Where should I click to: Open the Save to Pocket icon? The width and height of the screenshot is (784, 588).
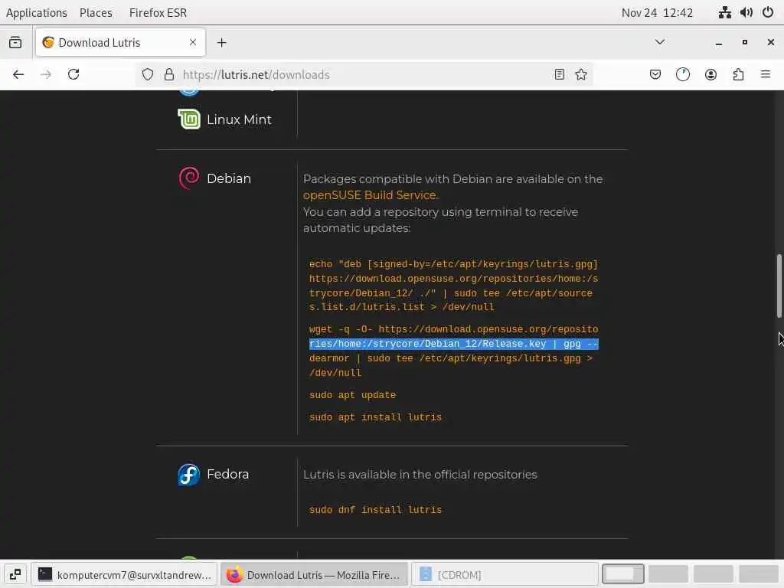click(x=655, y=74)
